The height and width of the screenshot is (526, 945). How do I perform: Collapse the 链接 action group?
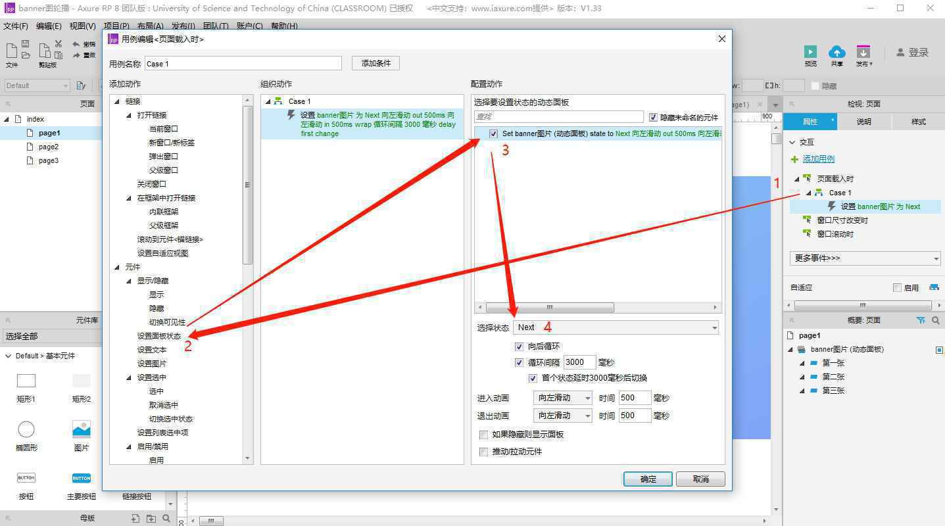118,101
